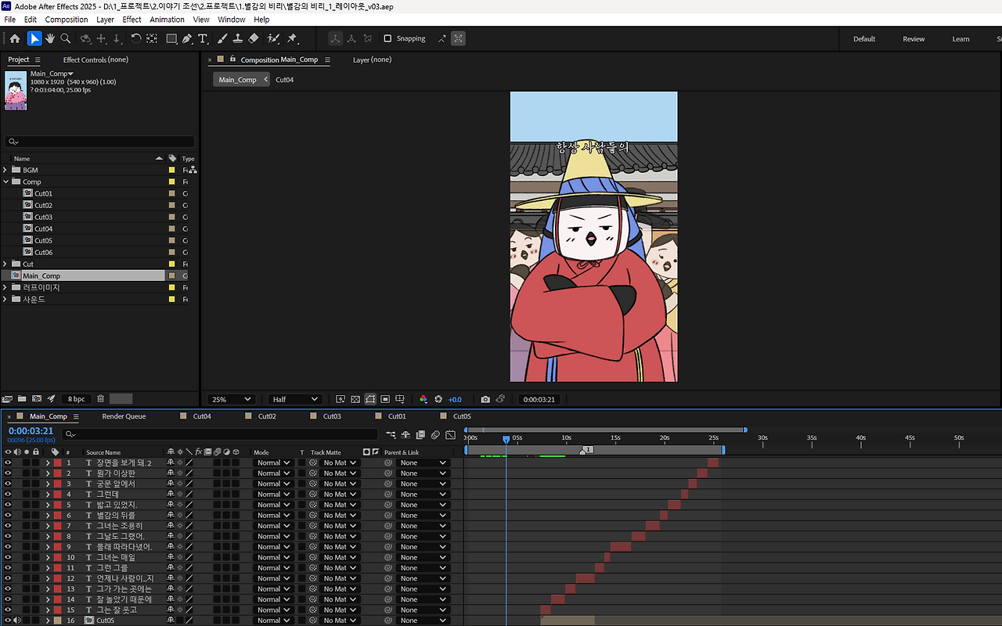Select the Pen tool
1002x626 pixels.
point(187,38)
